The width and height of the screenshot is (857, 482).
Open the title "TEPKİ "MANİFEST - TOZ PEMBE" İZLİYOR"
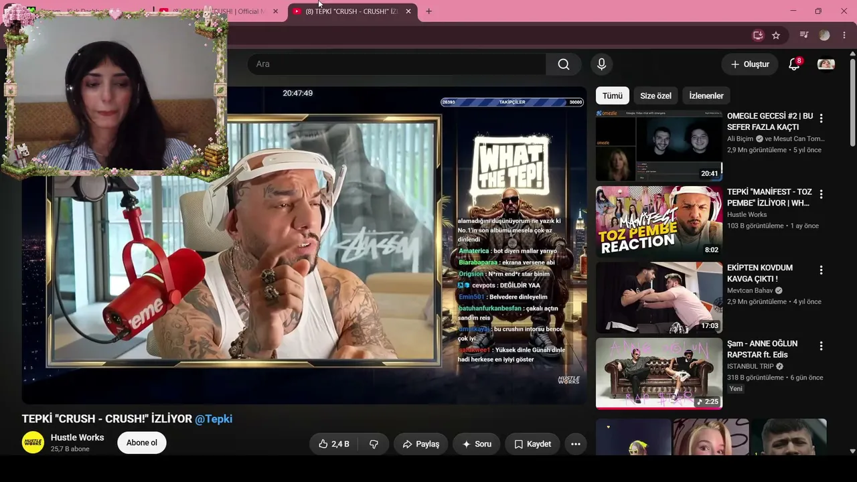pyautogui.click(x=769, y=197)
